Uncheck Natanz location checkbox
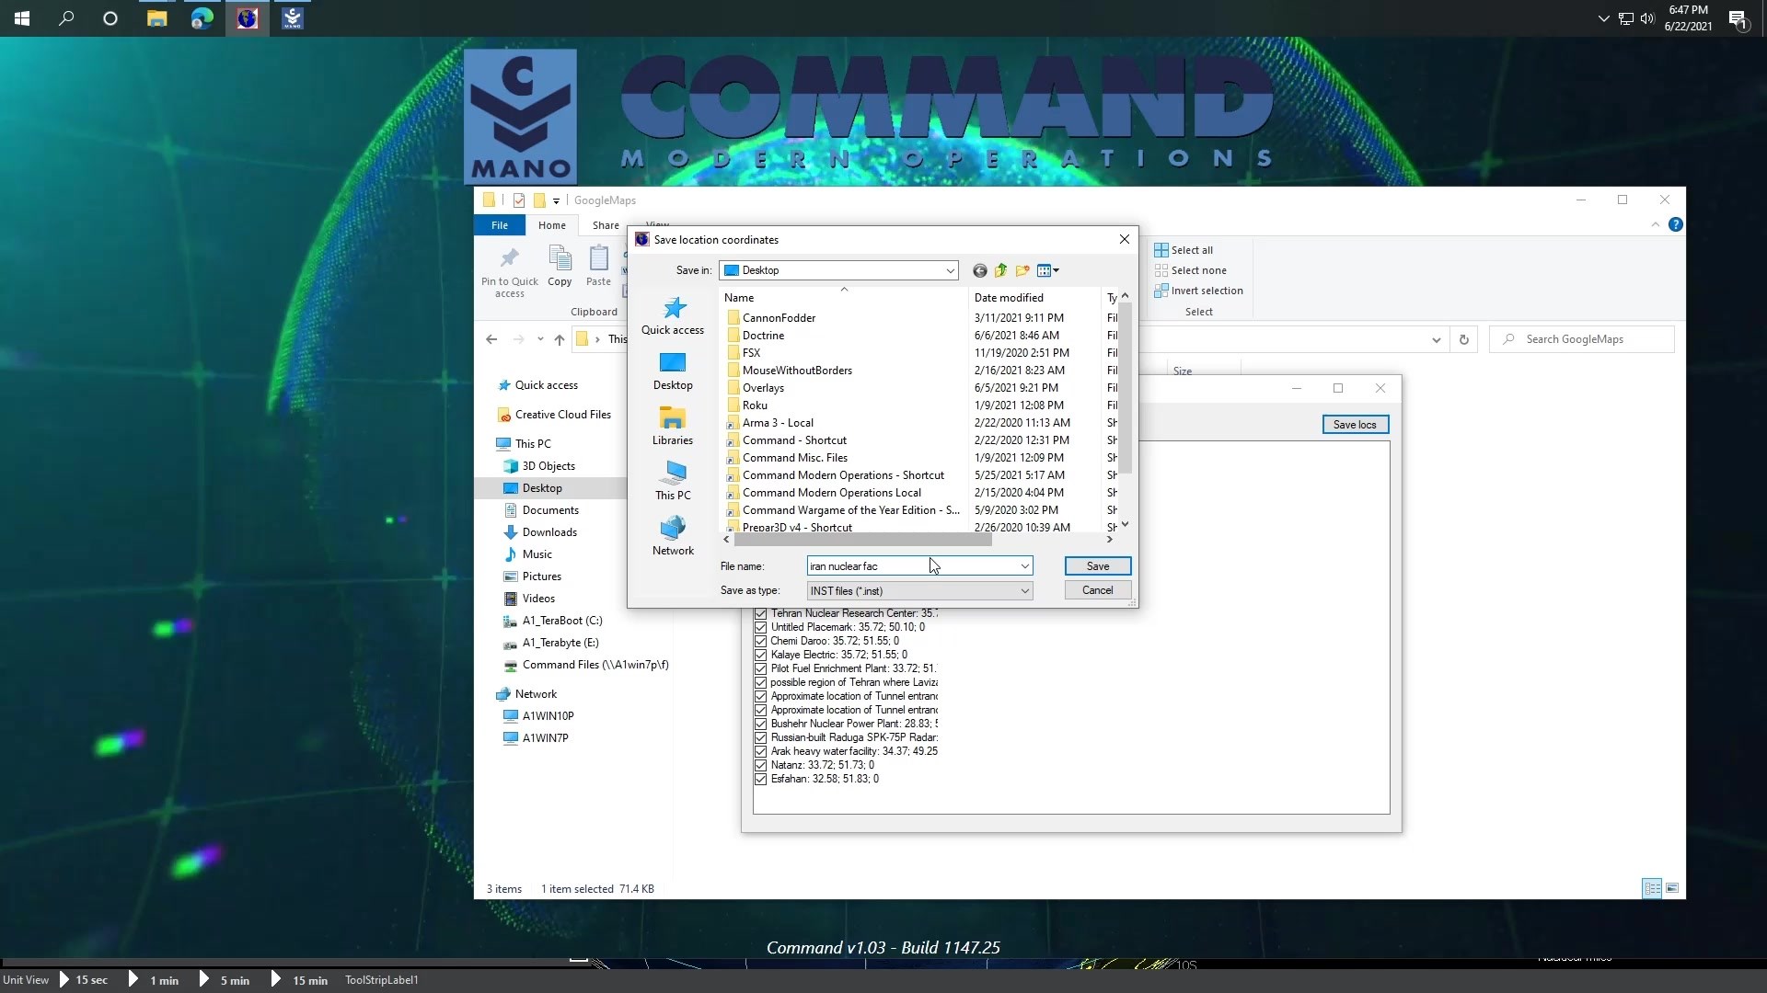Viewport: 1767px width, 993px height. click(x=760, y=765)
